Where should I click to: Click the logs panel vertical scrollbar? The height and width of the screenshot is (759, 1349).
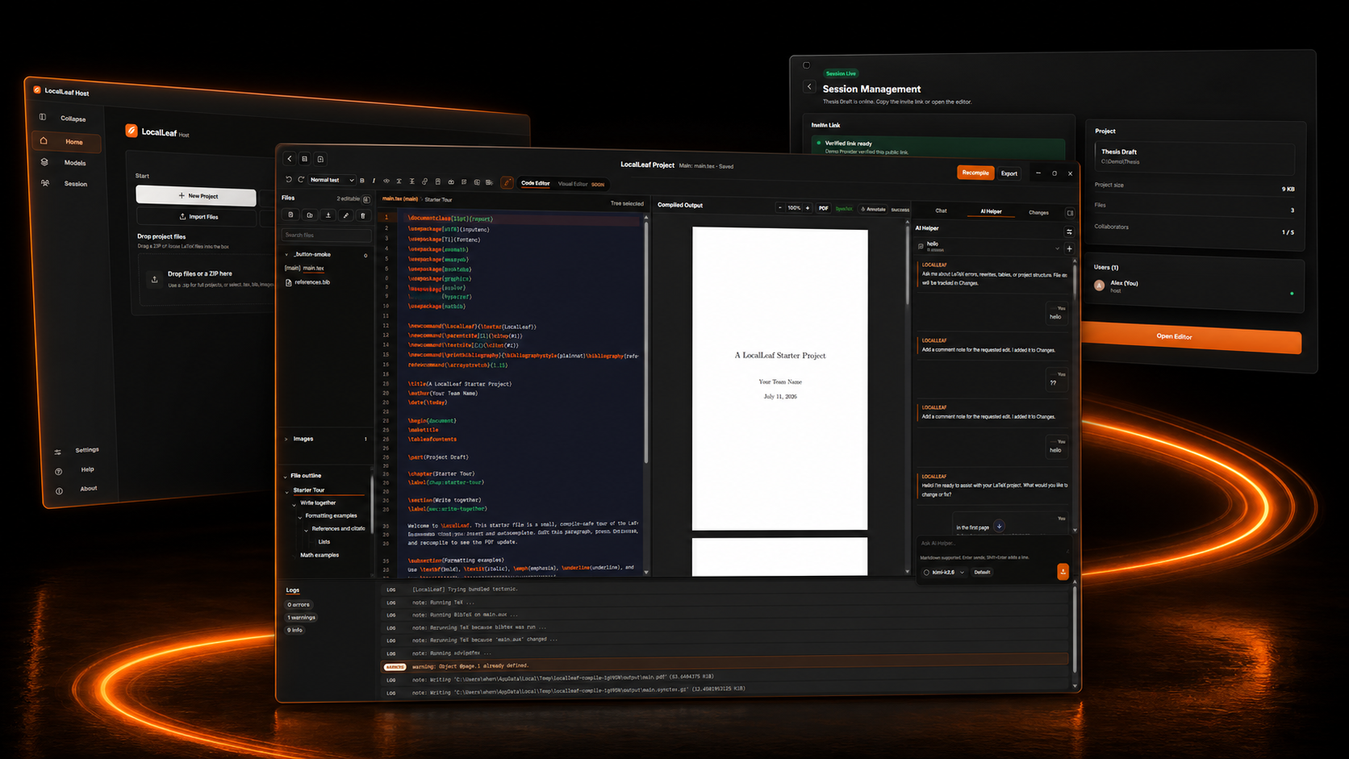[x=1074, y=629]
